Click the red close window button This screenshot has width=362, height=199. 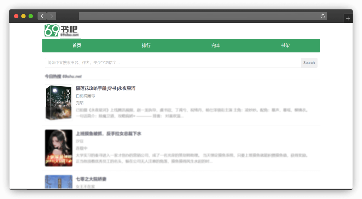coord(16,16)
